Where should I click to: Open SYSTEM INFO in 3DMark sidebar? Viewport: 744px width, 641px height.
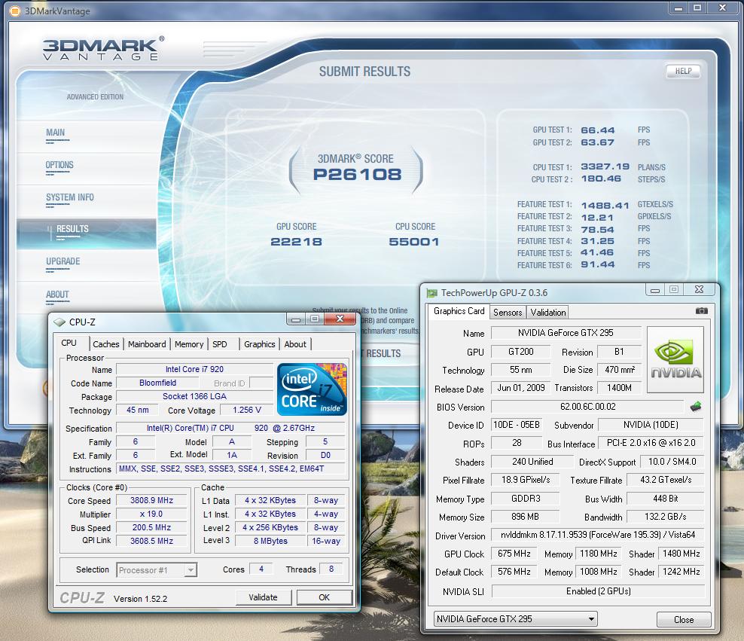point(70,197)
